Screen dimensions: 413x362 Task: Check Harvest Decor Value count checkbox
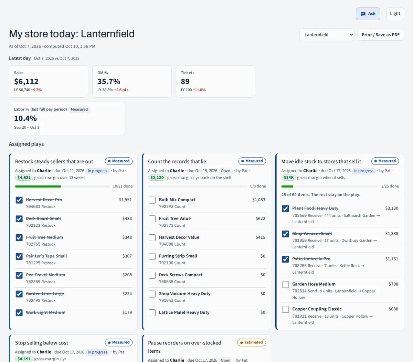coord(152,237)
